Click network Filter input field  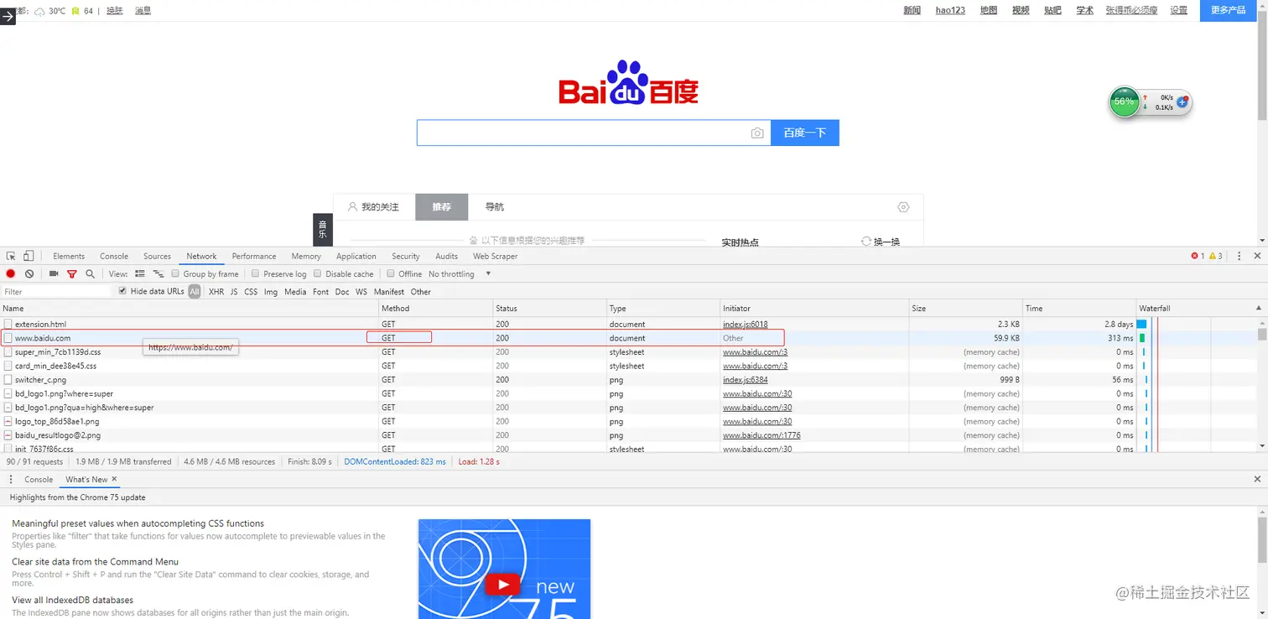click(57, 292)
